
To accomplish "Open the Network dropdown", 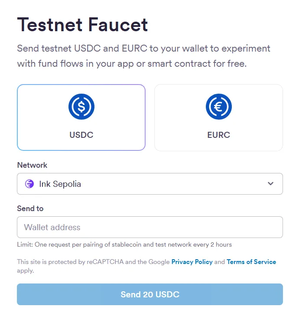I will [149, 184].
